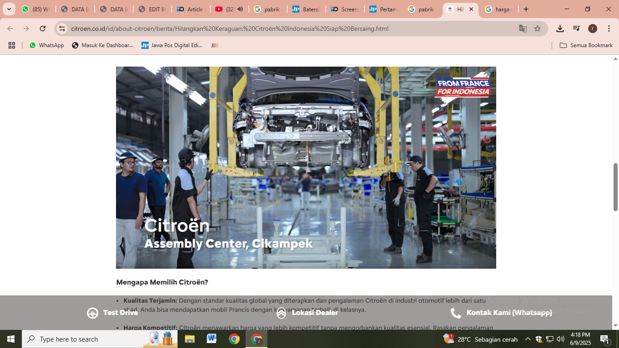
Task: Translate this page icon
Action: (x=523, y=29)
